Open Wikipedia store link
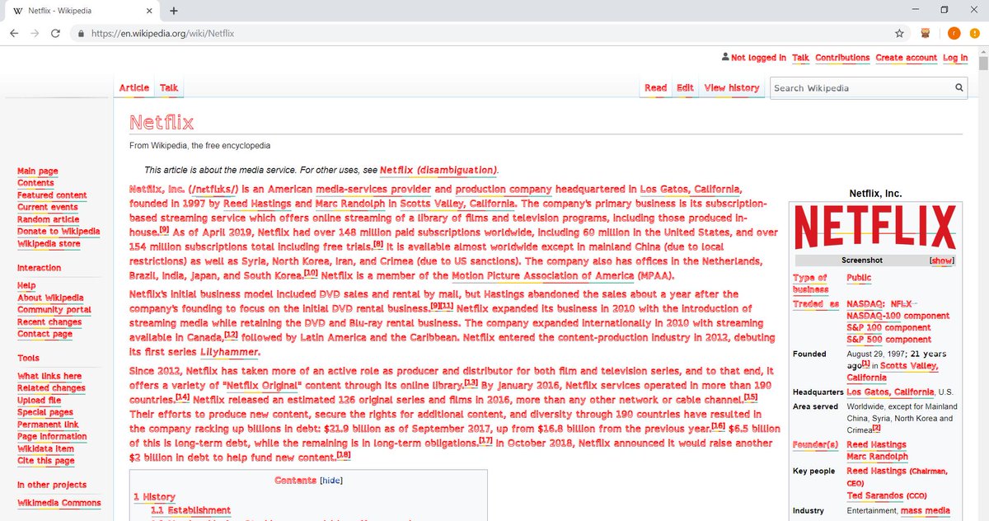 pyautogui.click(x=49, y=244)
